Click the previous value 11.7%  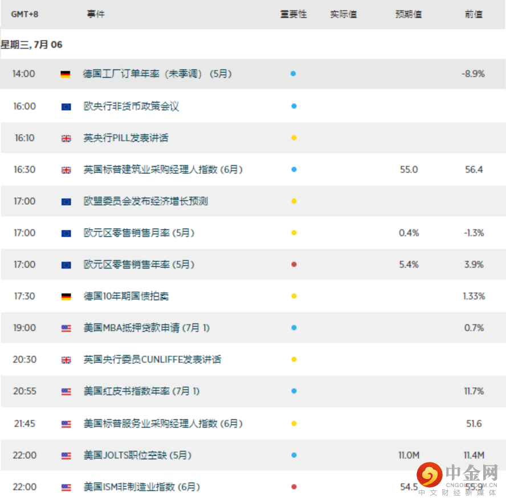474,391
